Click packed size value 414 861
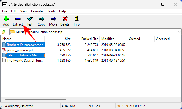182x109 pixels. click(x=93, y=50)
